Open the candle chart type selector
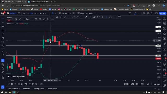Image resolution: width=167 pixels, height=94 pixels. [x=53, y=13]
